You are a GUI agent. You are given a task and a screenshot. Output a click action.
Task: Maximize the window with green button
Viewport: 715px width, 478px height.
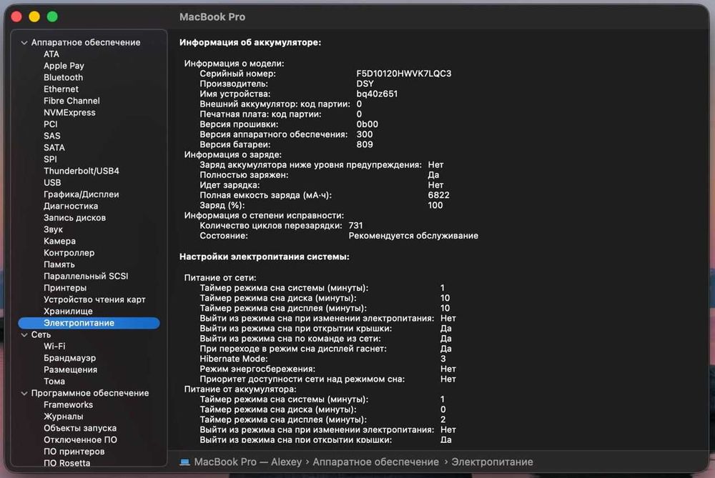pyautogui.click(x=52, y=17)
